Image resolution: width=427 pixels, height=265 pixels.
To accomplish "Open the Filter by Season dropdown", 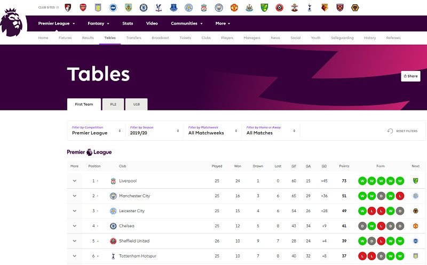I will point(154,131).
